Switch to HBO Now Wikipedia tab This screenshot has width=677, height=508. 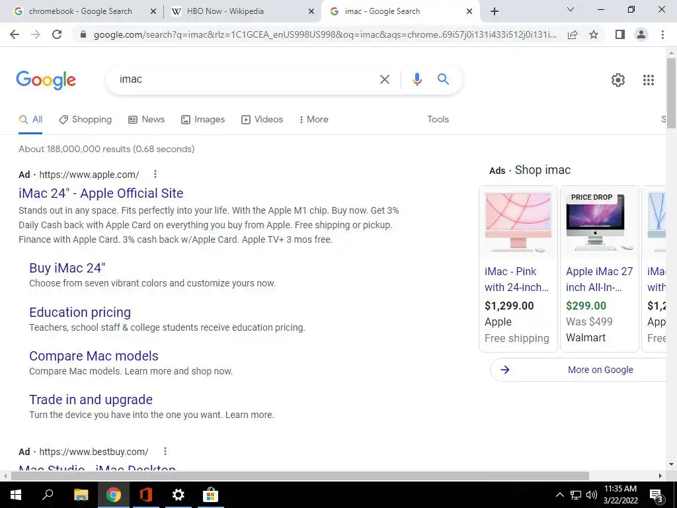(225, 11)
